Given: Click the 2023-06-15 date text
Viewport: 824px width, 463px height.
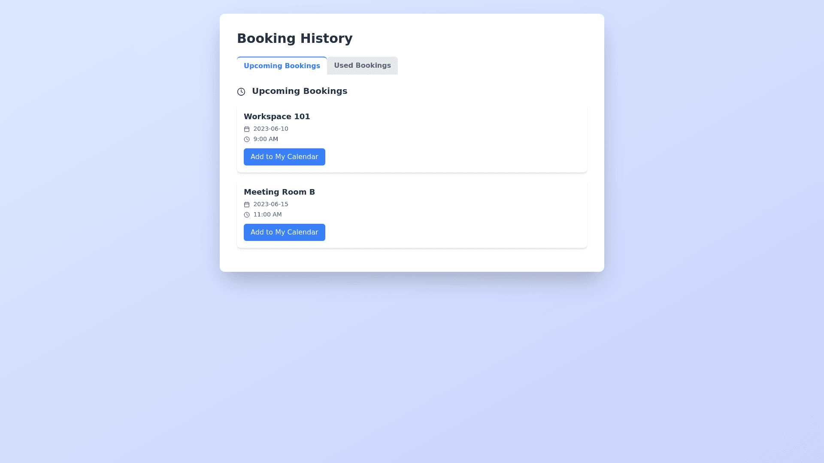Looking at the screenshot, I should coord(271,204).
